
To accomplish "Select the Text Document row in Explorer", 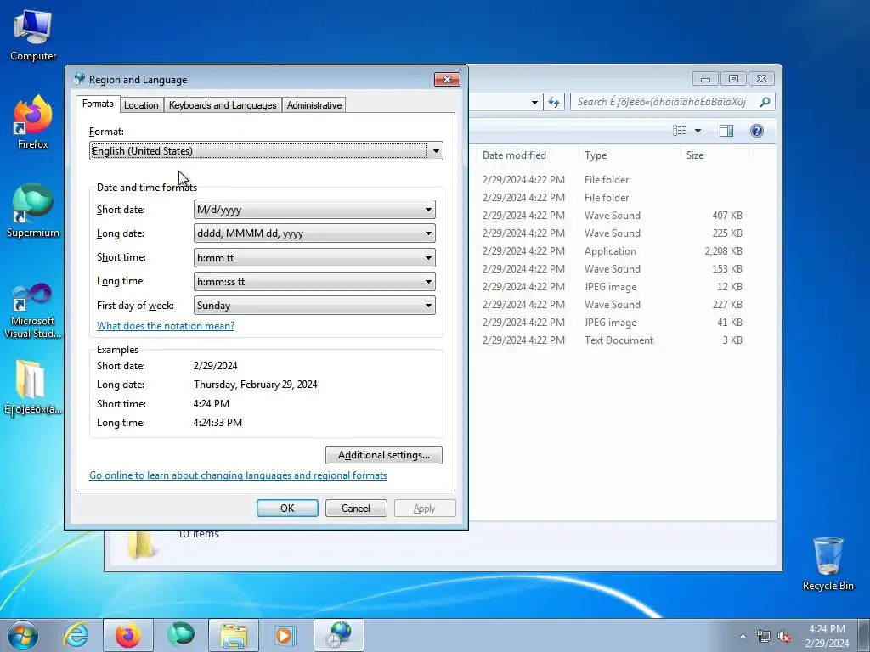I will (612, 340).
